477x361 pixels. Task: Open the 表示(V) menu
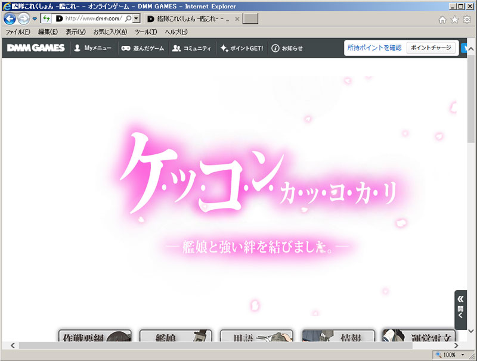(76, 32)
